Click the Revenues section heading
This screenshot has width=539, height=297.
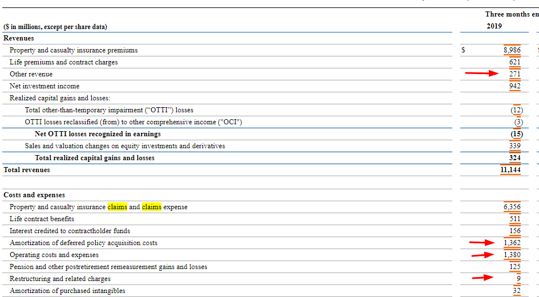(x=19, y=38)
